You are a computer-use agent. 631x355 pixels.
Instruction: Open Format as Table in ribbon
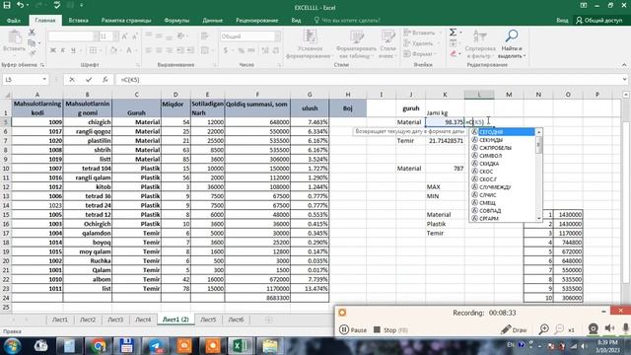[356, 43]
